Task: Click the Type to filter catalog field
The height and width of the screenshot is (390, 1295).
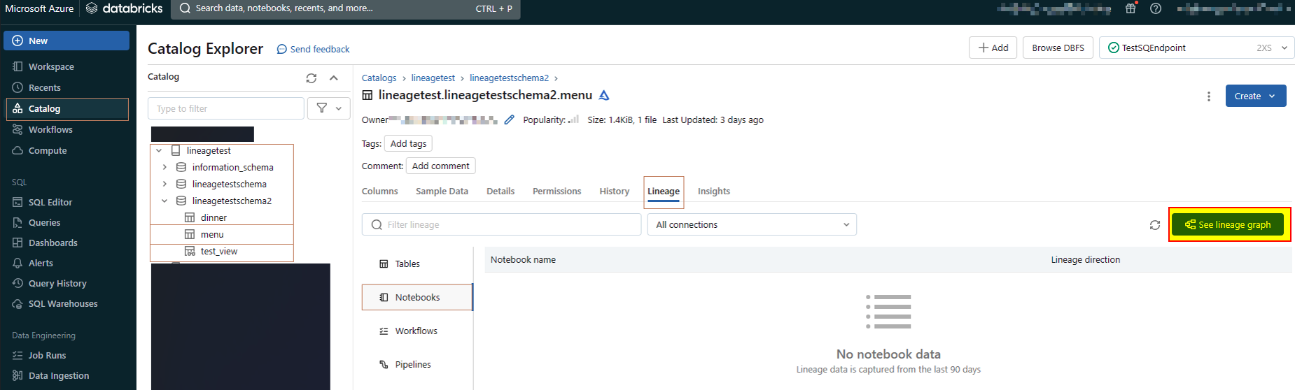Action: (226, 108)
